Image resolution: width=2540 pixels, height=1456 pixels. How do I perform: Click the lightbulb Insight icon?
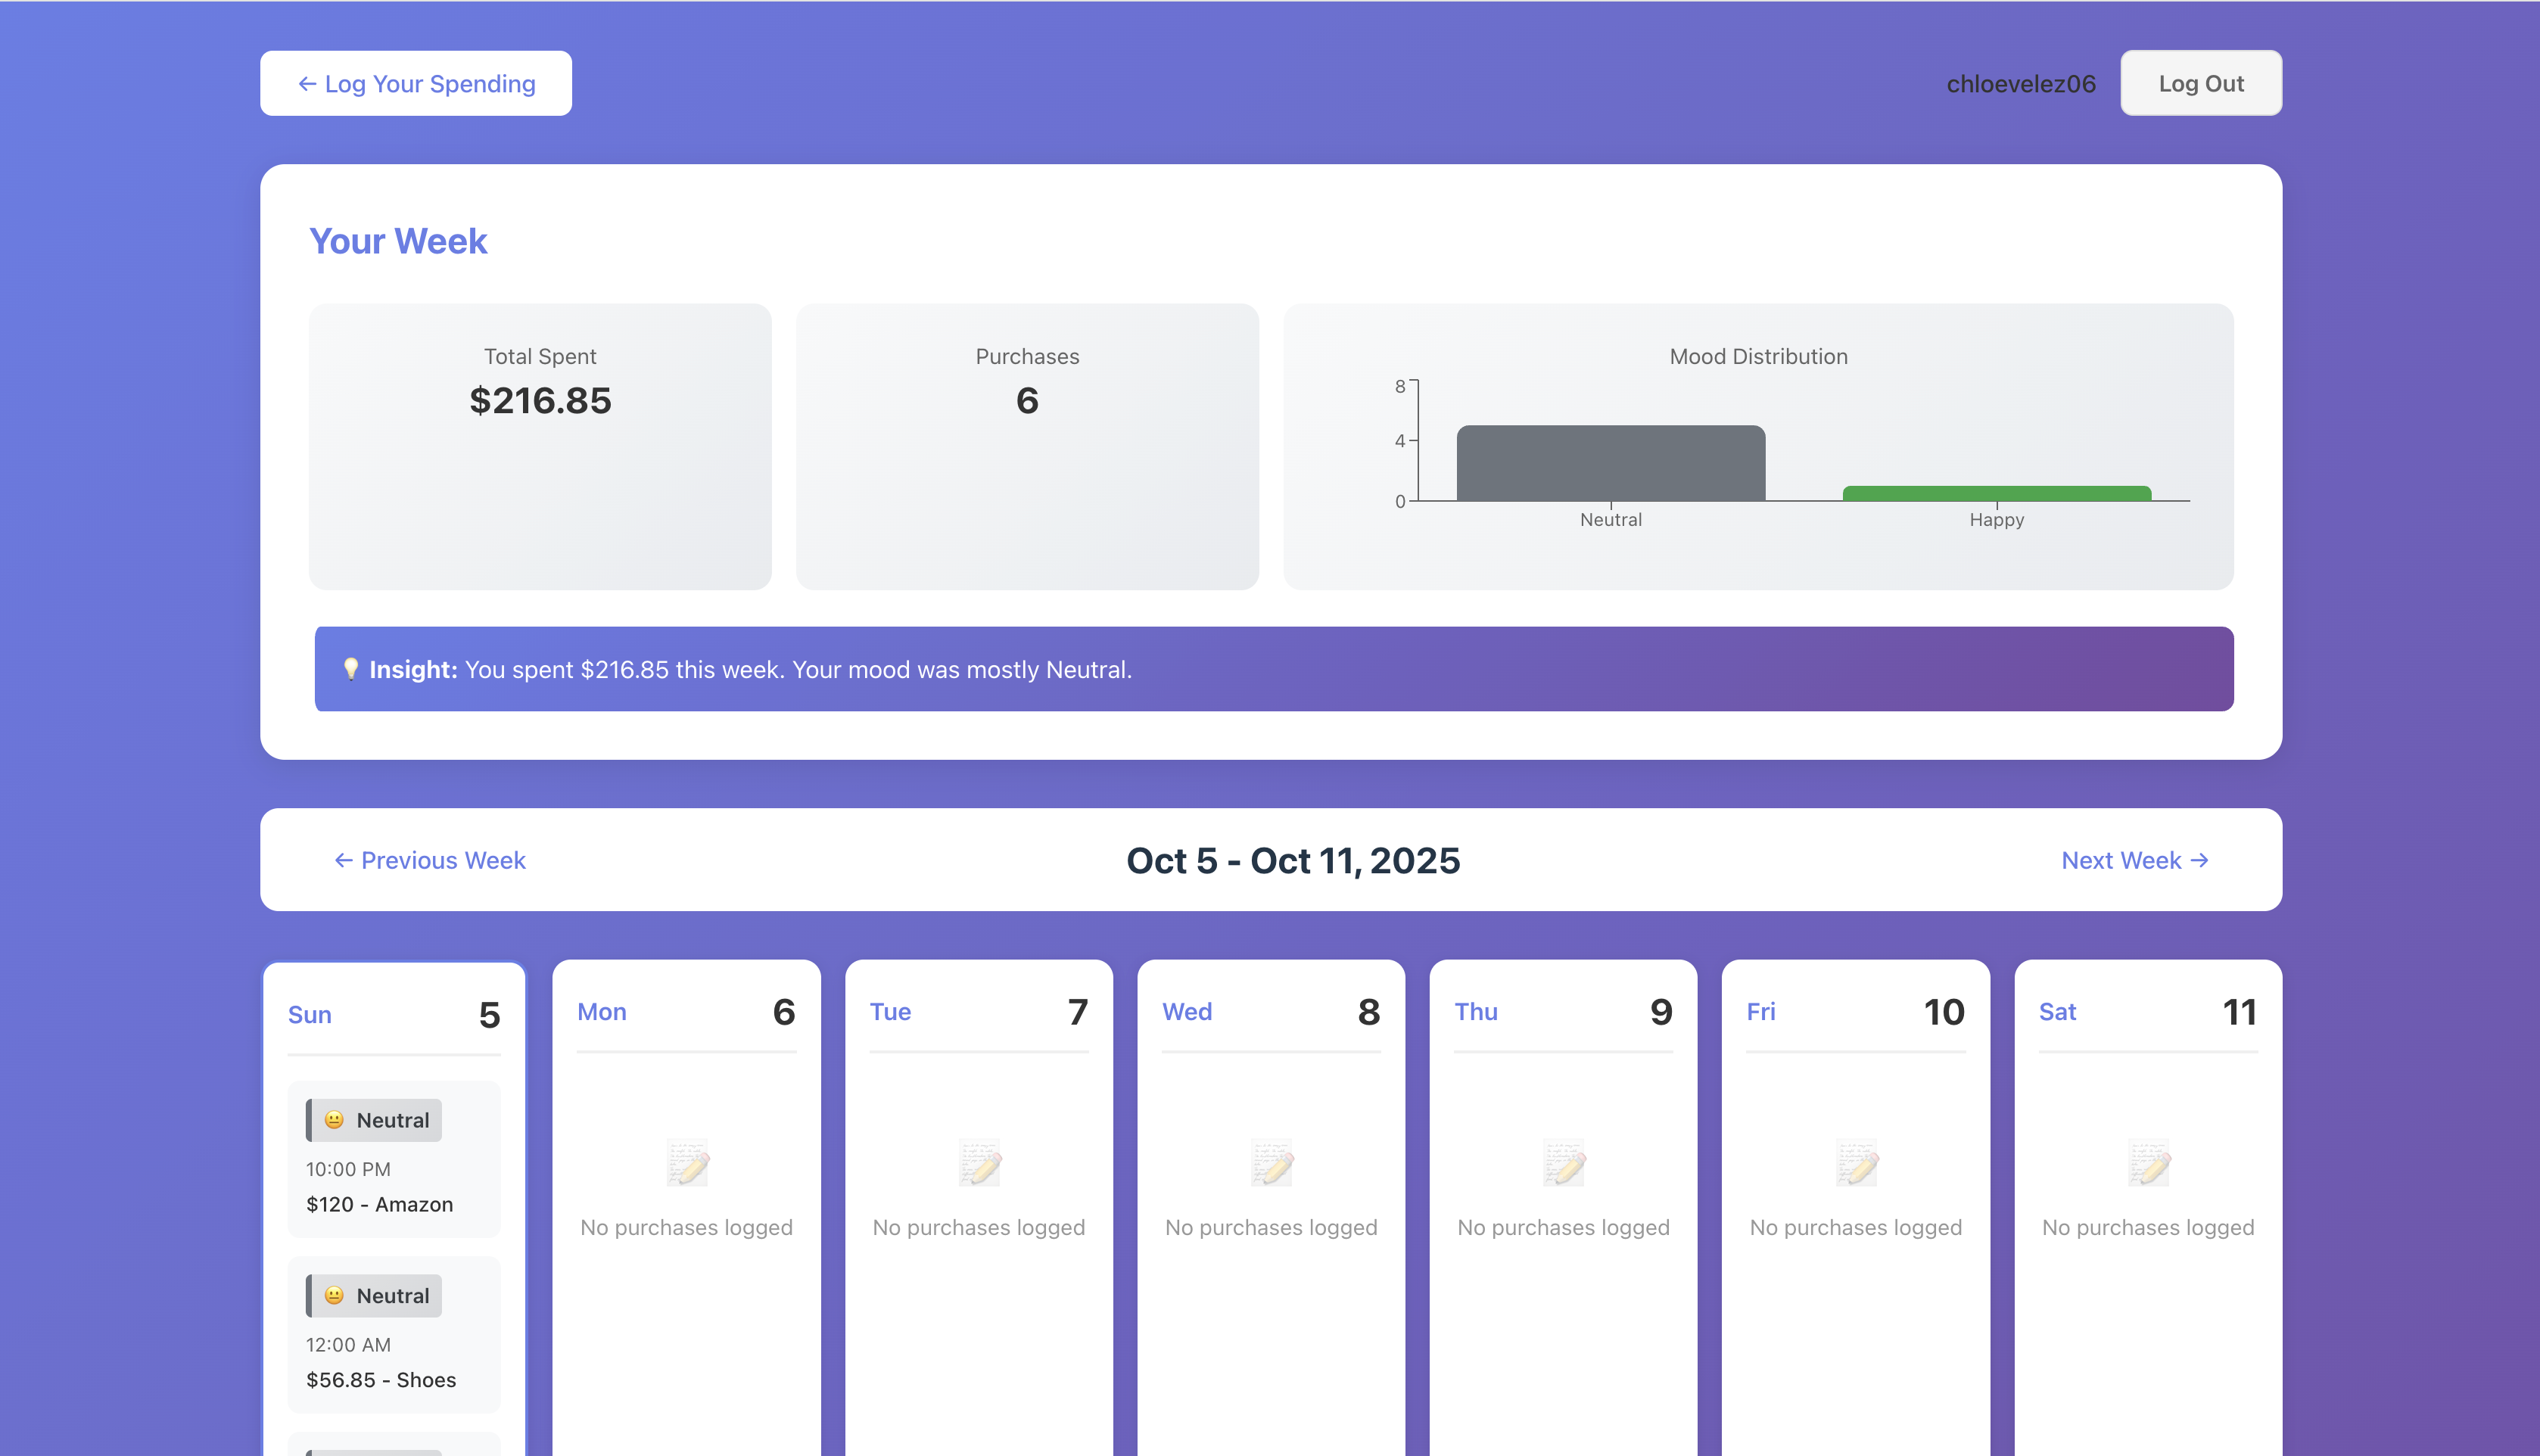point(350,669)
